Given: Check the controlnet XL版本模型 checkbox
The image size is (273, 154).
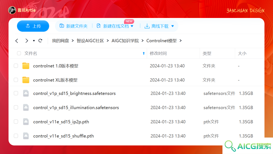Looking at the screenshot, I should coord(16,80).
